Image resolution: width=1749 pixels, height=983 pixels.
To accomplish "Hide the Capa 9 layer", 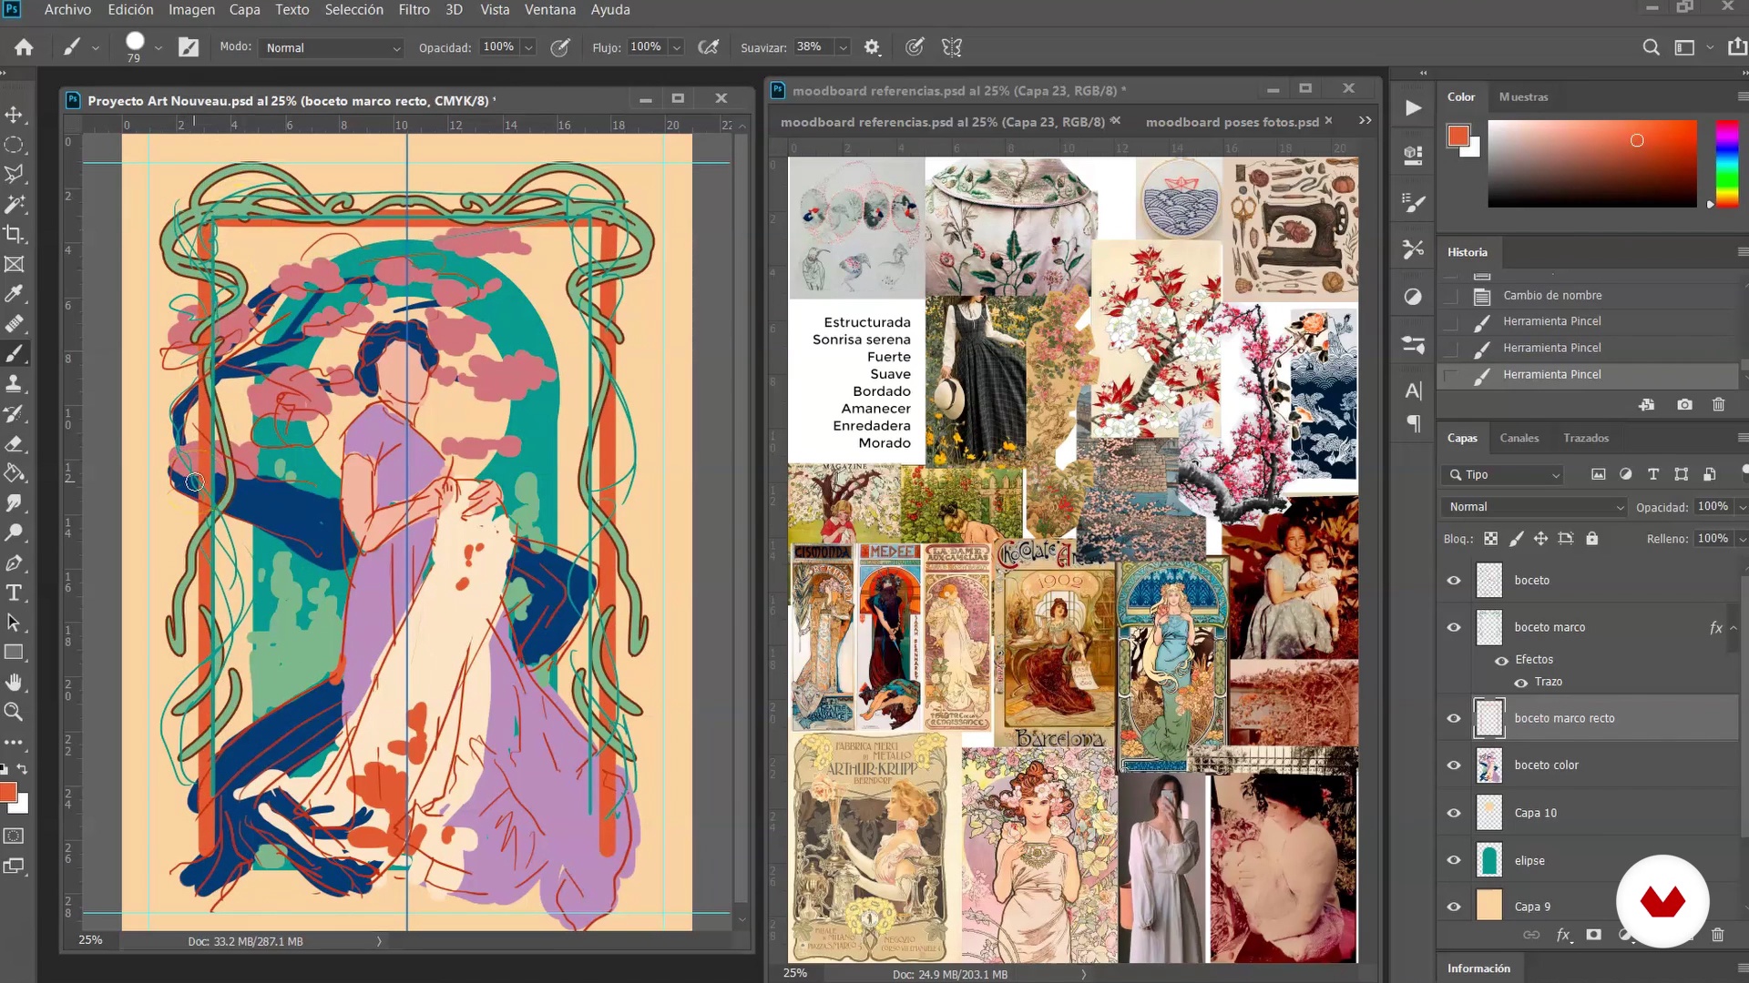I will [1454, 907].
